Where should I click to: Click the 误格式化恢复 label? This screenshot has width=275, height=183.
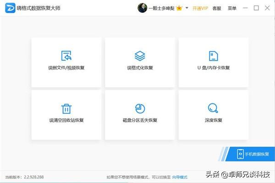tap(140, 68)
